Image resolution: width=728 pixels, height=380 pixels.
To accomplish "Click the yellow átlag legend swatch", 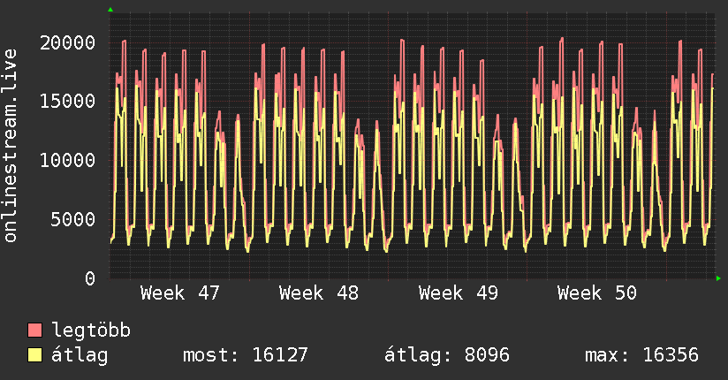I will tap(35, 356).
